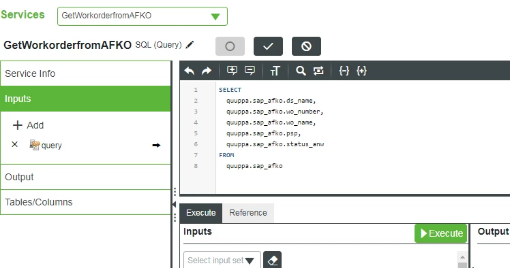Click the FROM keyword on line 7
This screenshot has height=268, width=510.
coord(226,155)
